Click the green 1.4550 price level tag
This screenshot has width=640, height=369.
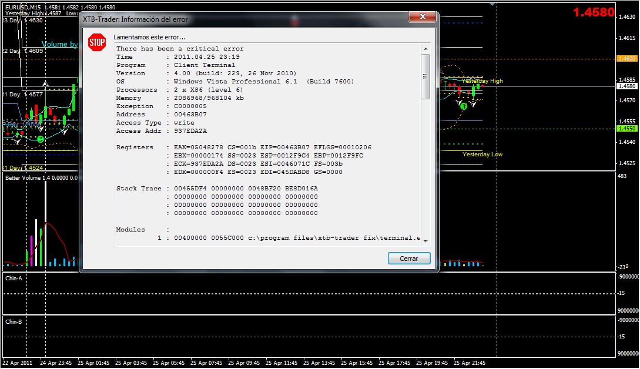[x=626, y=129]
